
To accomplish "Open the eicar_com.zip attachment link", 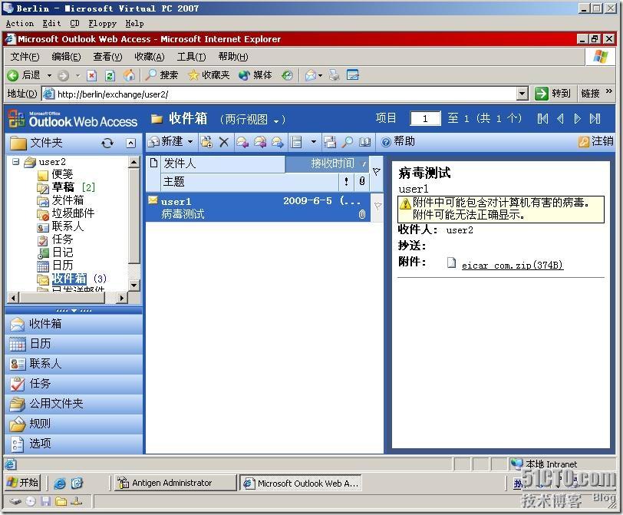I will tap(513, 265).
